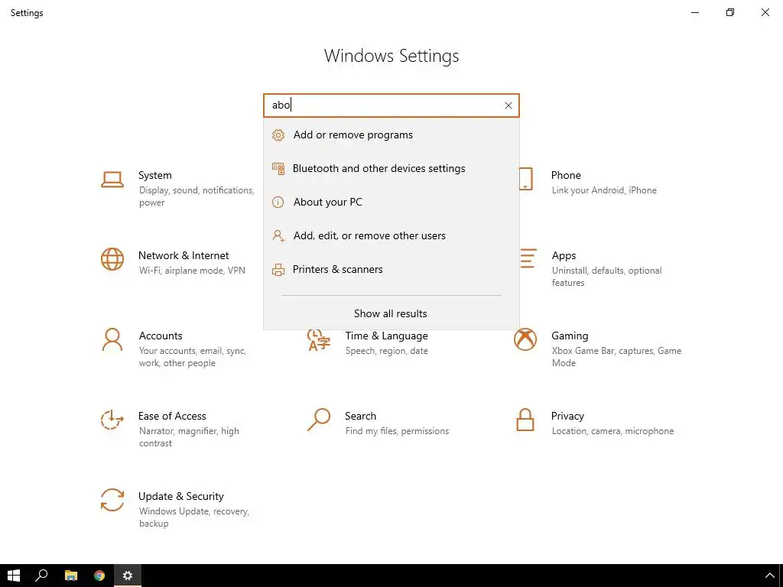Click the gear icon beside Add or remove programs
Viewport: 783px width, 587px height.
pyautogui.click(x=278, y=135)
